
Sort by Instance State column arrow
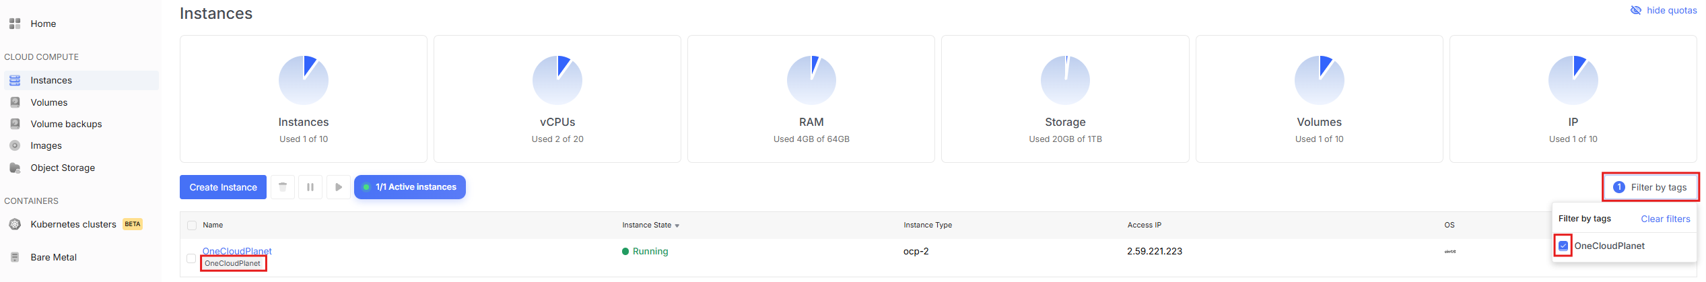coord(677,225)
